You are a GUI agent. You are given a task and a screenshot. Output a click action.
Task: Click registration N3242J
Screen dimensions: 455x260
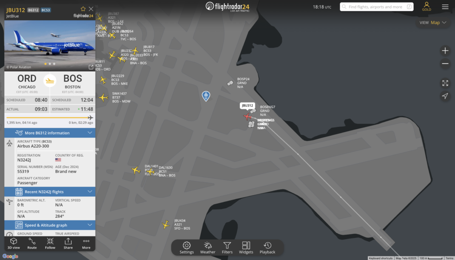(24, 160)
